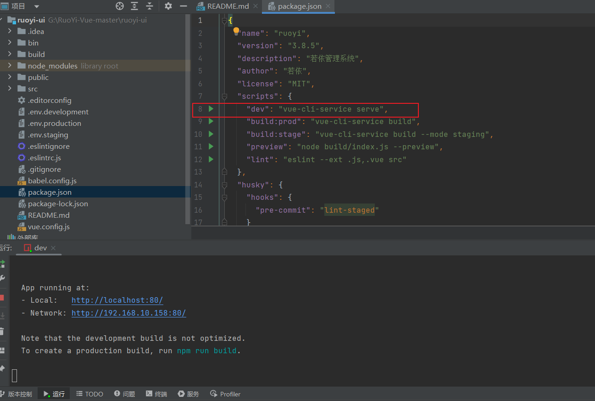Select .eslintignore file

[x=49, y=146]
